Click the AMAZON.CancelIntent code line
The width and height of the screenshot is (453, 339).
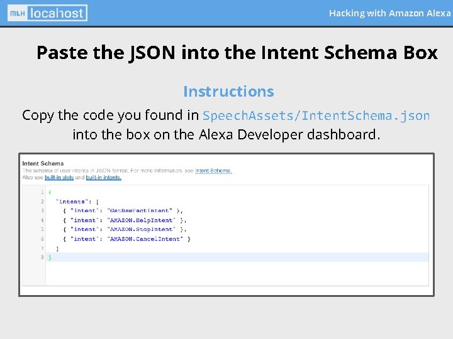pyautogui.click(x=127, y=239)
